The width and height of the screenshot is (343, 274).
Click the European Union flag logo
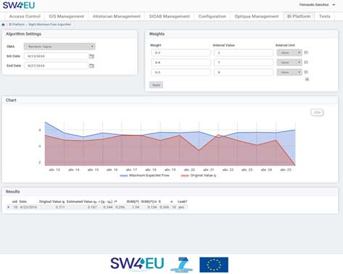coord(214,265)
